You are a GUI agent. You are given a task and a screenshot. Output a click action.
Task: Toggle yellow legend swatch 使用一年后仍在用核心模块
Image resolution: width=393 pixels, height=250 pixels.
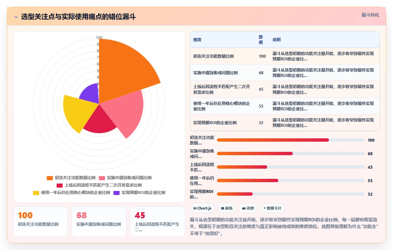[x=36, y=193]
